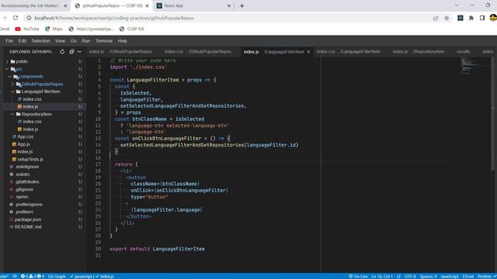
Task: Open the tab search chevron
Action: point(457,5)
